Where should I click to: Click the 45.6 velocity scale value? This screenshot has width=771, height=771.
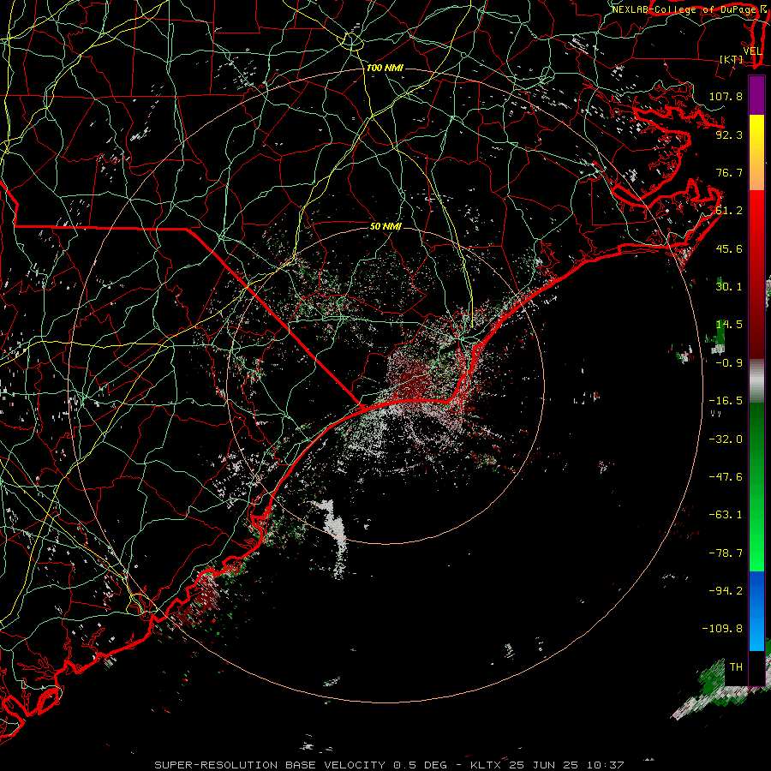(729, 248)
